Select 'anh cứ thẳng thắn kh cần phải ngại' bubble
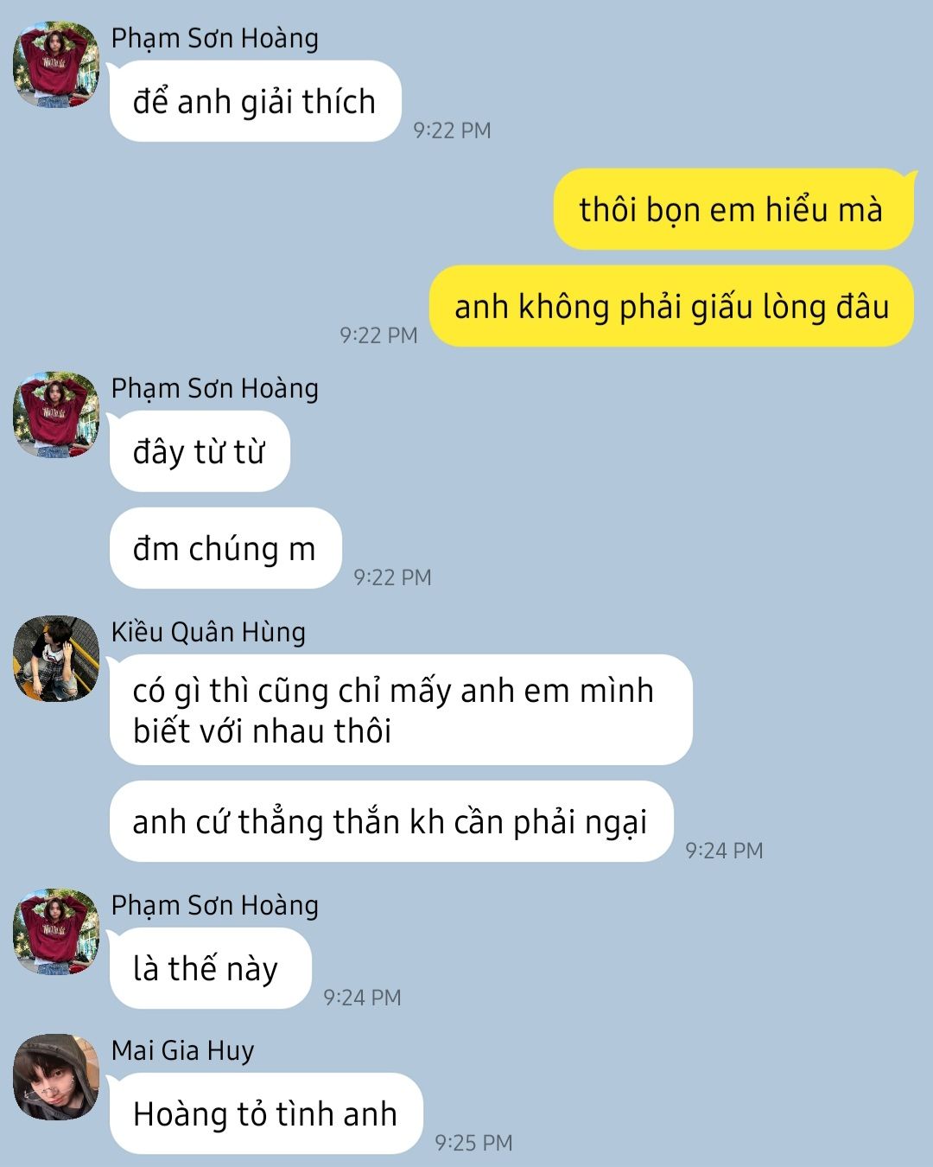The height and width of the screenshot is (1167, 933). (391, 821)
